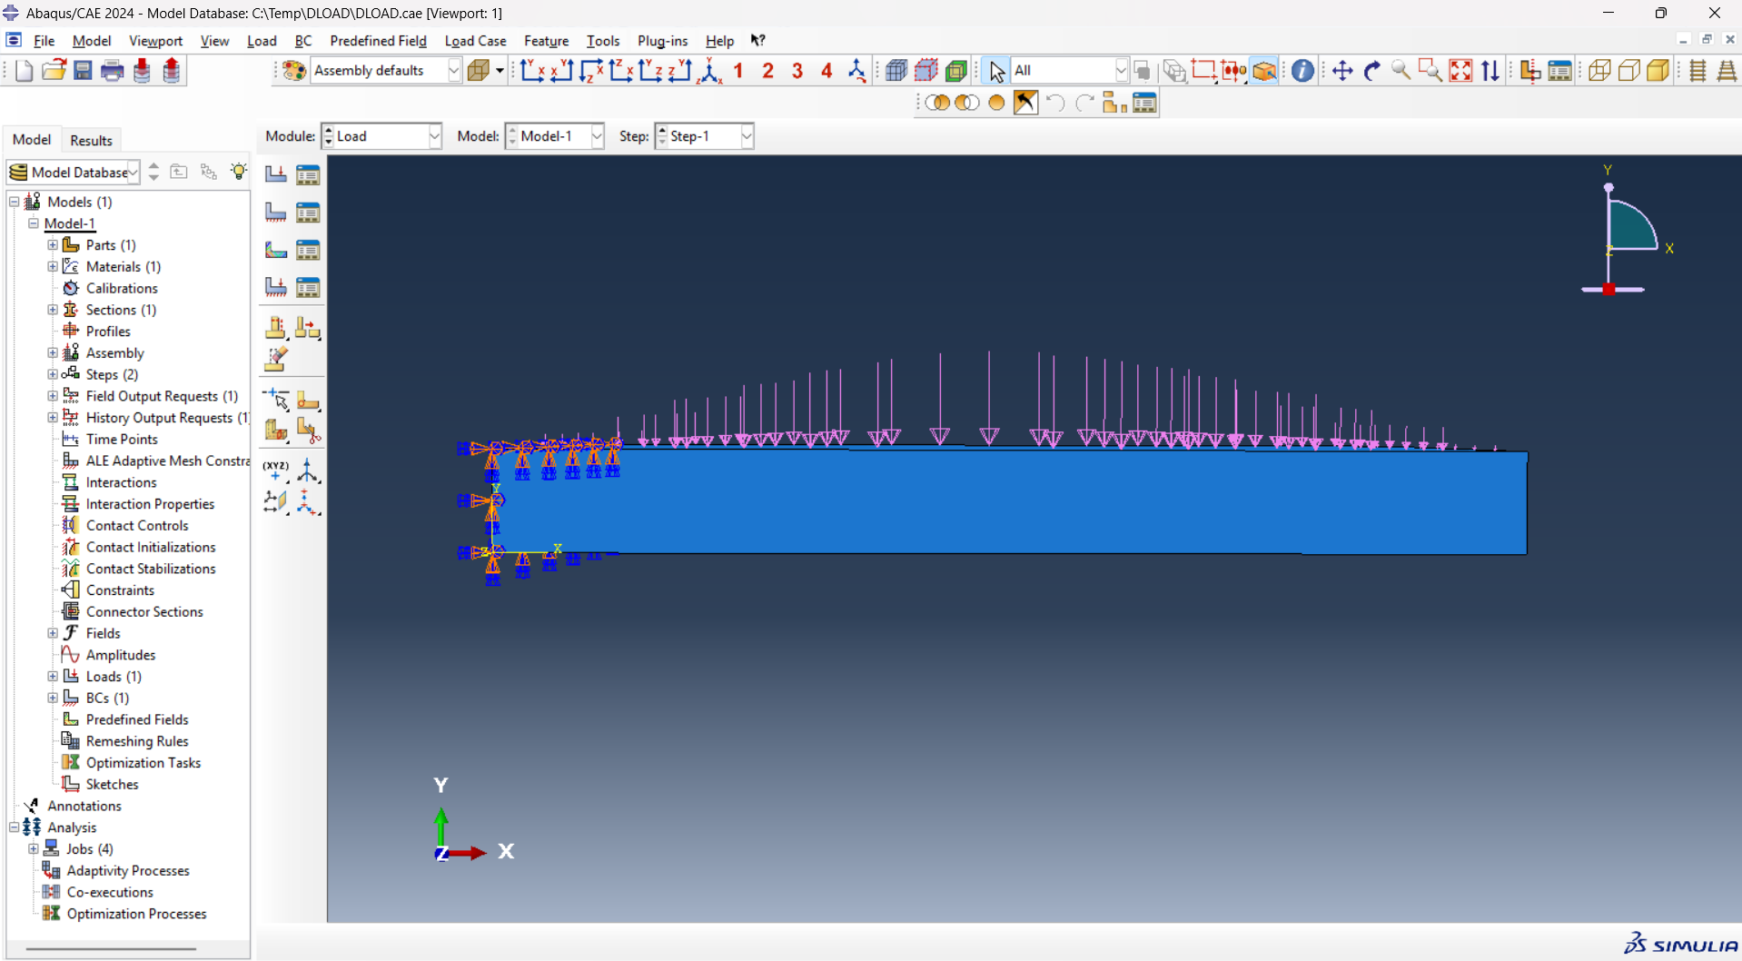Expand the Loads tree node
This screenshot has height=961, width=1742.
click(x=53, y=677)
